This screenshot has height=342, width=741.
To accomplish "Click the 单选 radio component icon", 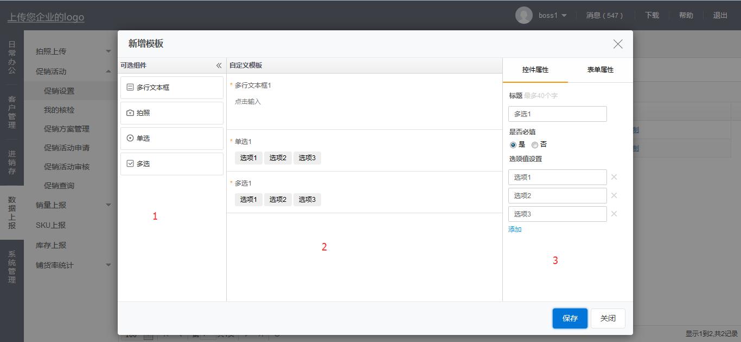I will [x=130, y=139].
